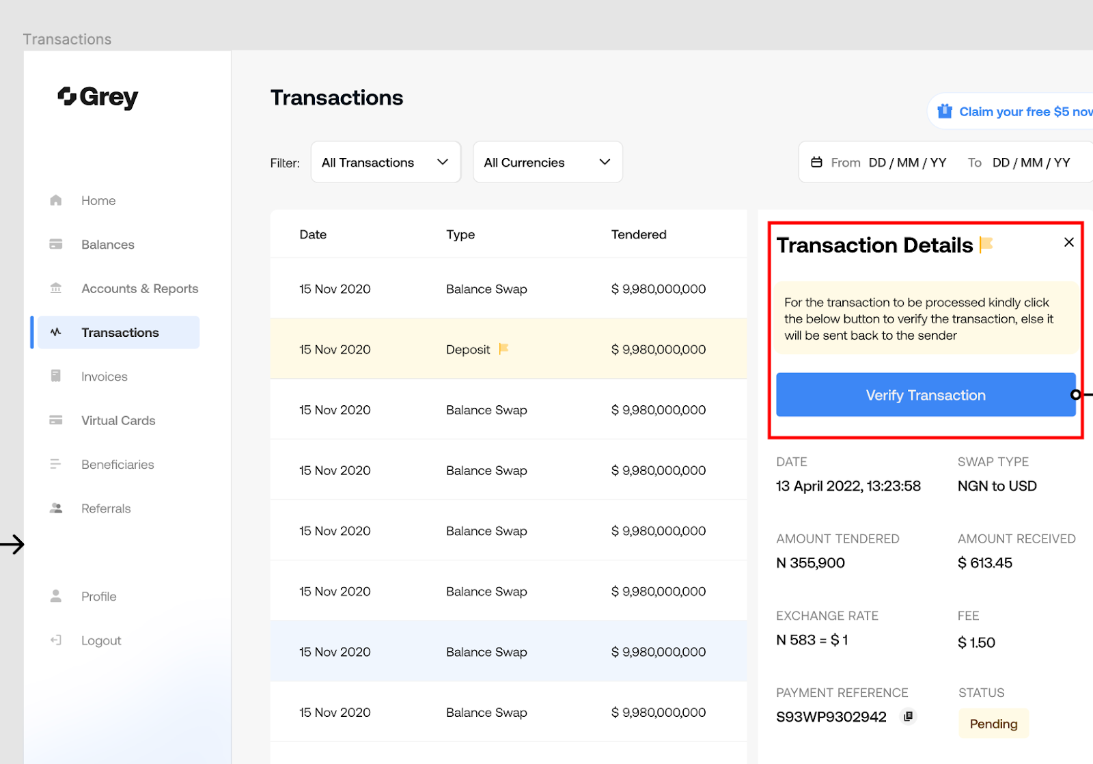Open Beneficiaries using its people icon
Image resolution: width=1093 pixels, height=764 pixels.
point(55,464)
